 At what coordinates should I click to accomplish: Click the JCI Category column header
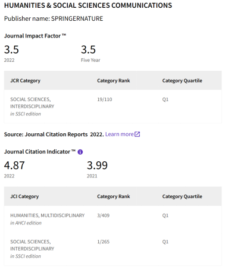(24, 196)
